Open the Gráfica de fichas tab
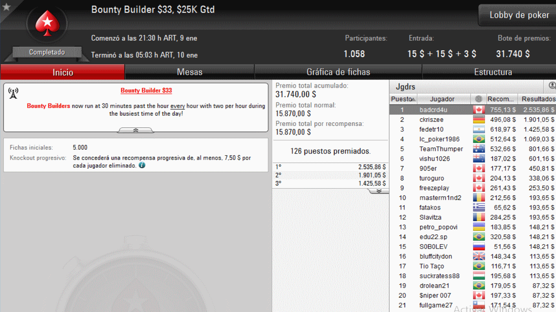The width and height of the screenshot is (556, 312). 338,72
